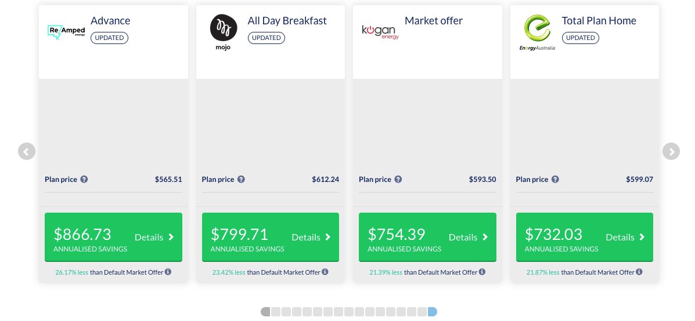Click the ReAmped Energy logo
This screenshot has height=321, width=695.
pos(66,31)
